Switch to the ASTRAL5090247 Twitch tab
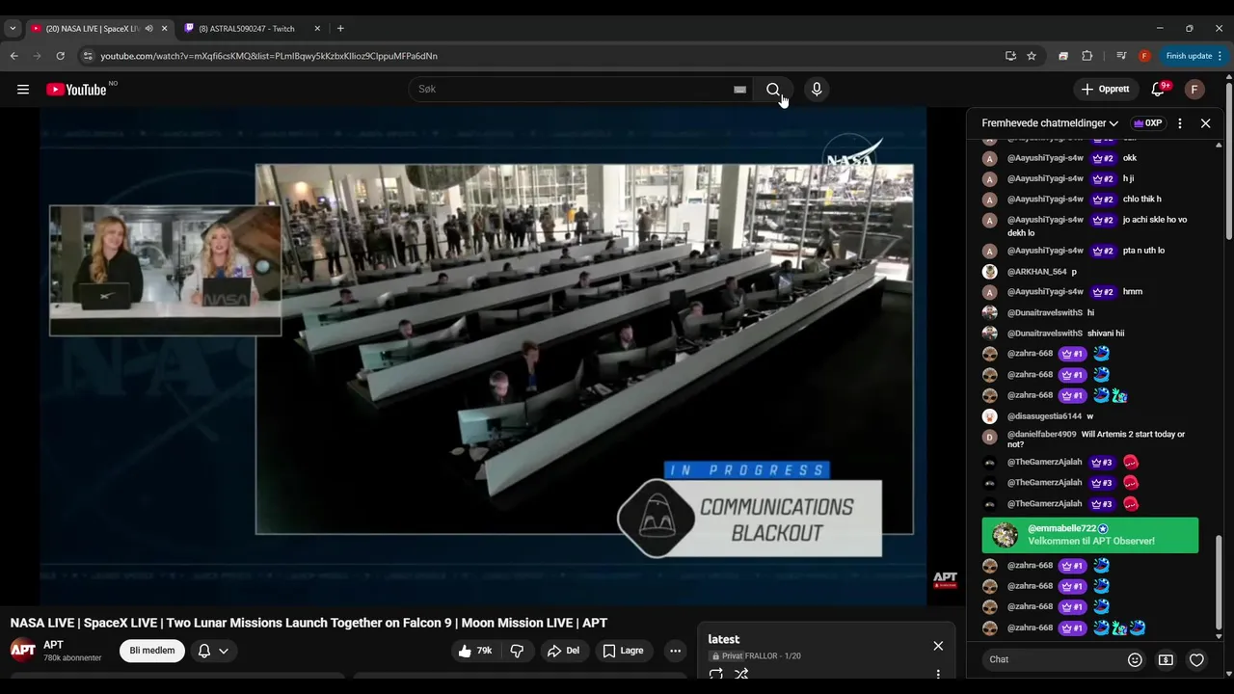1234x694 pixels. click(x=253, y=29)
